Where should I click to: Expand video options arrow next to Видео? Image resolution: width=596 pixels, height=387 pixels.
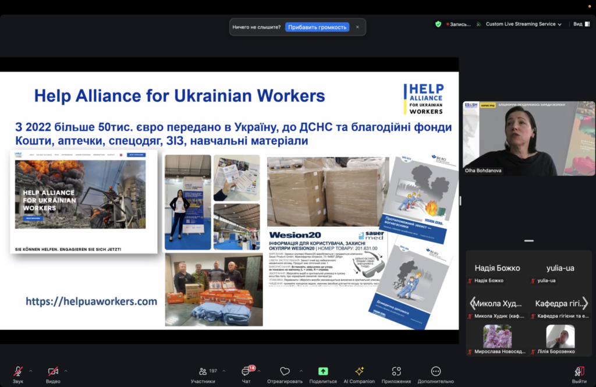click(x=66, y=371)
